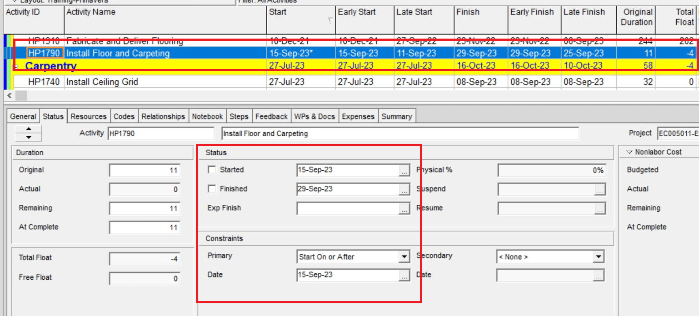Click the Original Duration column header
Screen dimensions: 699x316
[636, 20]
